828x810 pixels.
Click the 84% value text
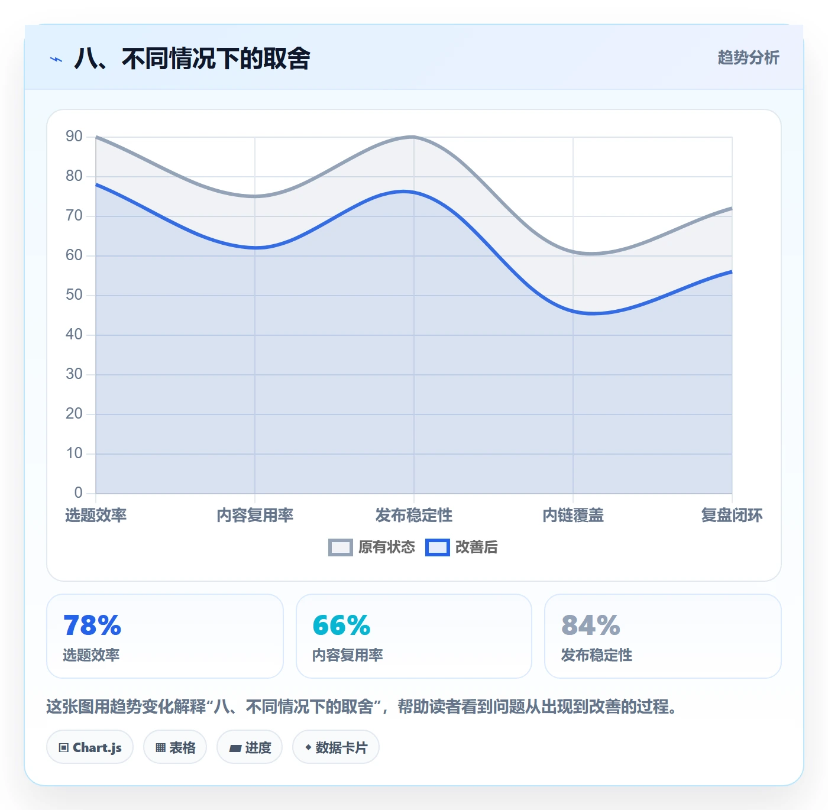pyautogui.click(x=591, y=626)
